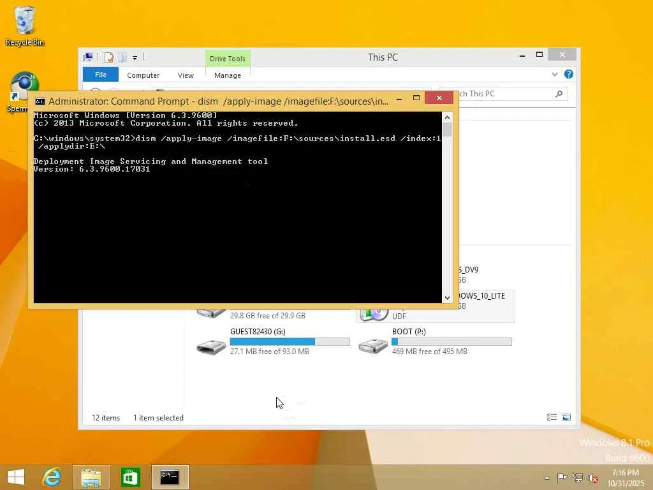The image size is (653, 490).
Task: Open the clock showing 7:16 PM
Action: point(625,478)
